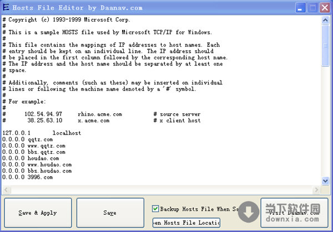The width and height of the screenshot is (333, 232).
Task: Click vertical scrollbar down arrow
Action: [x=325, y=181]
